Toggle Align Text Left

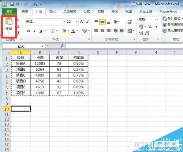[96, 30]
